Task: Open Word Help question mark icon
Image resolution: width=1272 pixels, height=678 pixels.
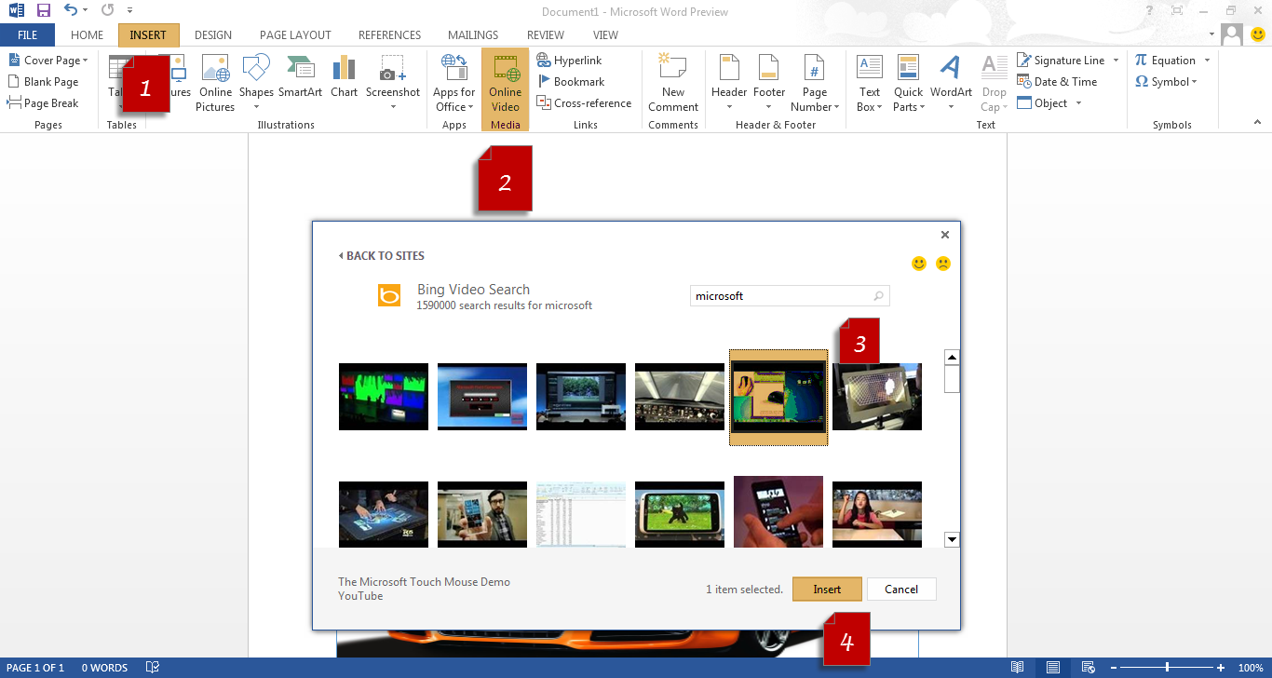Action: point(1150,11)
